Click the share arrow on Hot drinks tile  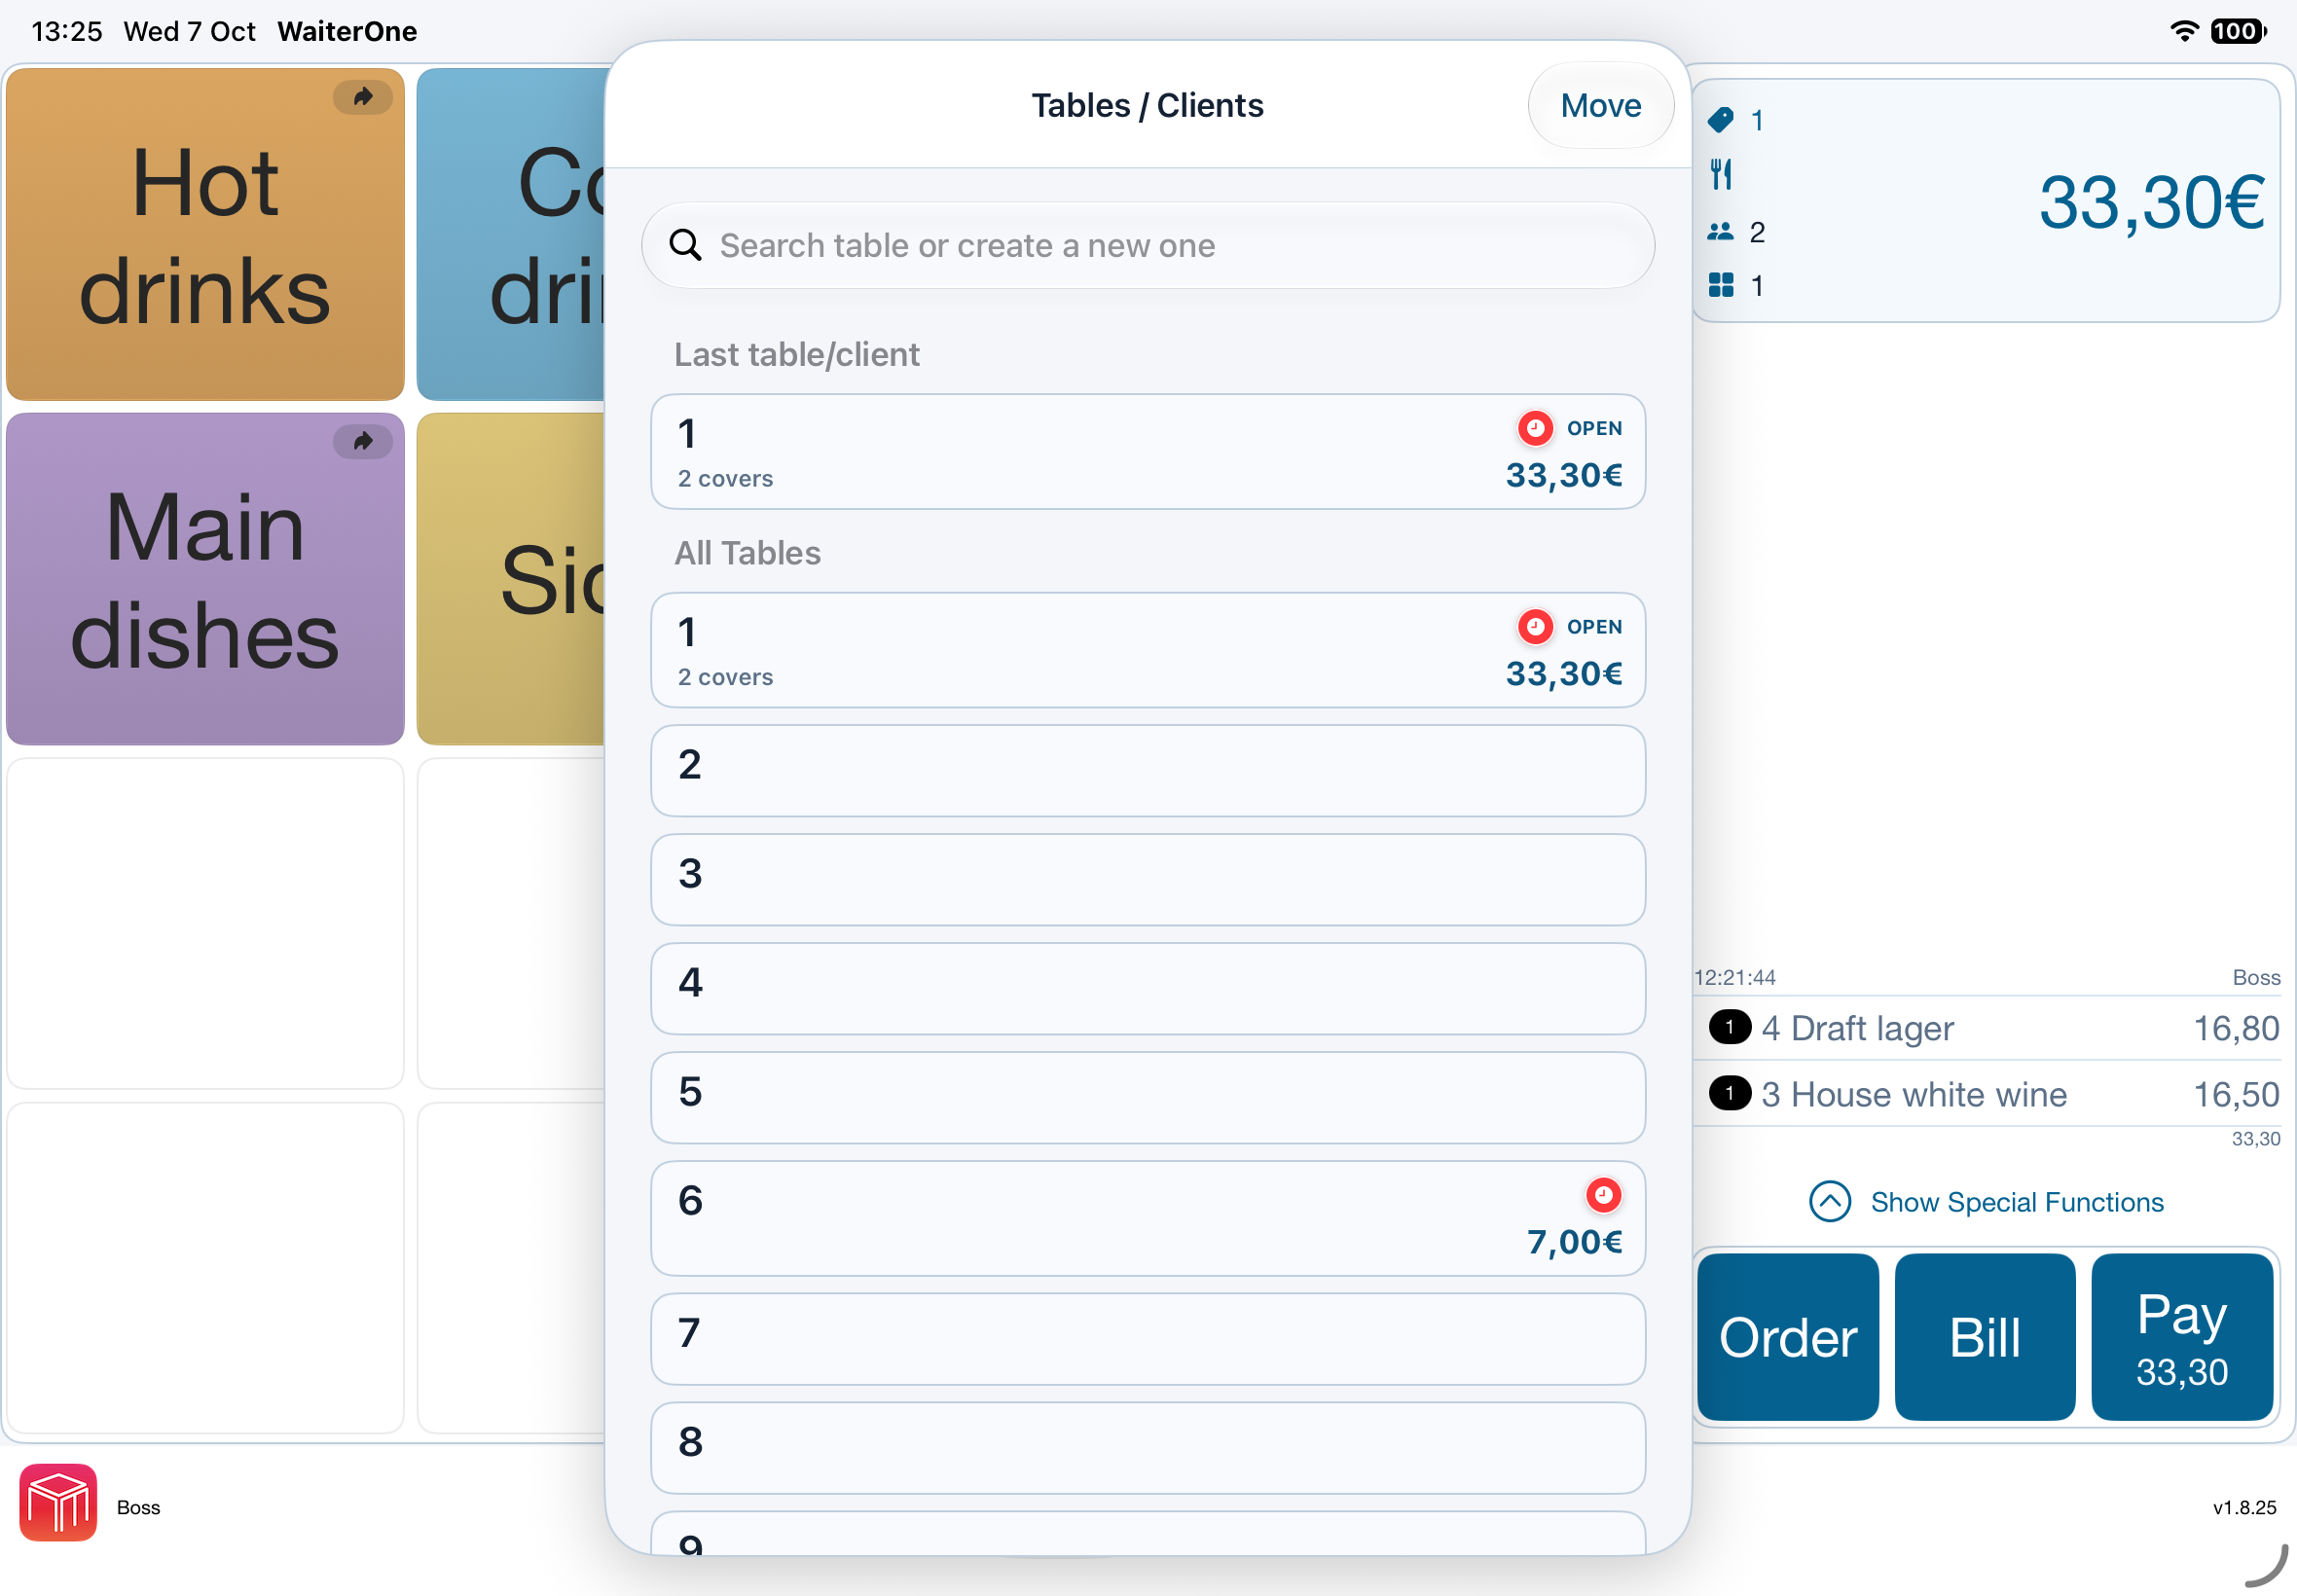362,97
